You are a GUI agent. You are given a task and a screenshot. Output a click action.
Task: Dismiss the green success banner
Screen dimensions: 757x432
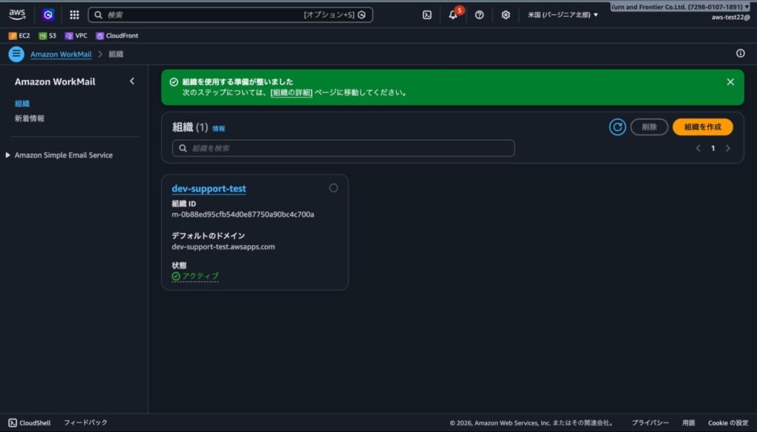coord(730,82)
